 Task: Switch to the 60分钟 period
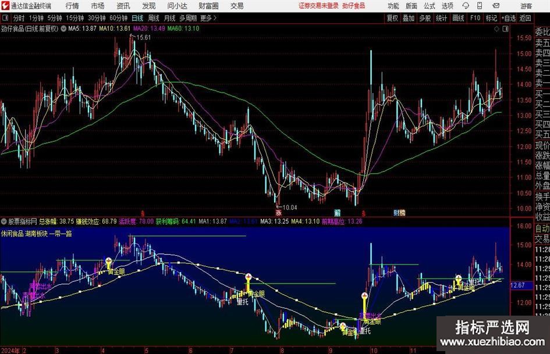click(x=118, y=18)
